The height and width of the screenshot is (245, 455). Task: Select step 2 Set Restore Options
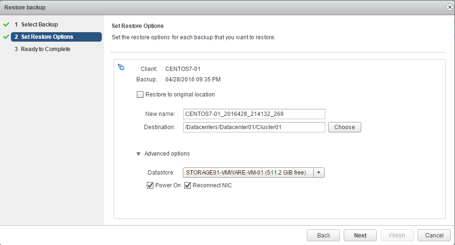pyautogui.click(x=47, y=37)
